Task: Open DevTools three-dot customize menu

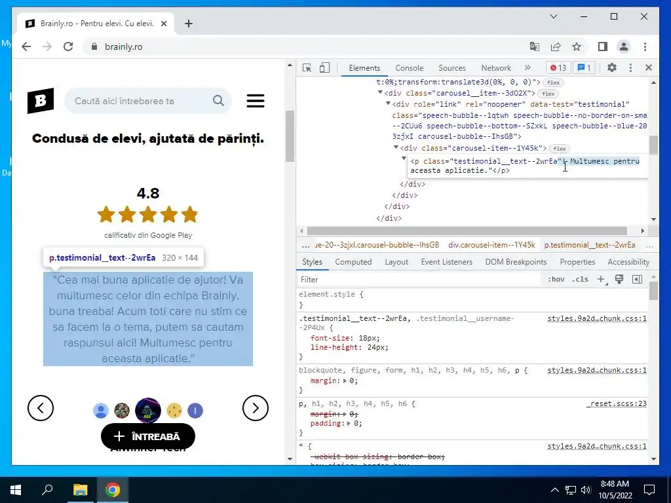Action: 630,67
